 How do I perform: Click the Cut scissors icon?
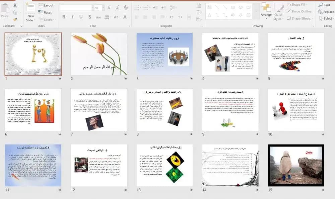[x=15, y=5]
